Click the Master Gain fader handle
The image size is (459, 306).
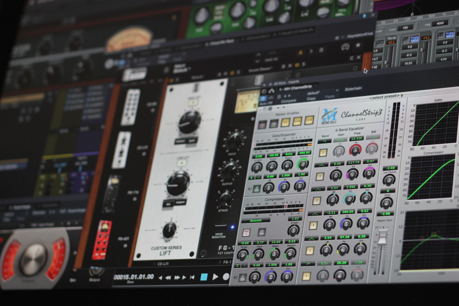point(383,237)
